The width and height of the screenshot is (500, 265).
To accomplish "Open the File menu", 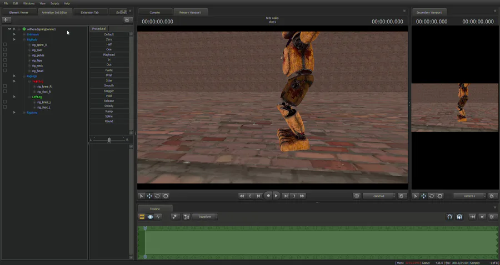I will (6, 3).
